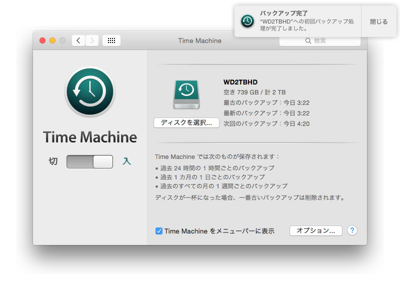Click the 空き 739 GB / 計 2 TB text
This screenshot has width=400, height=300.
(254, 92)
